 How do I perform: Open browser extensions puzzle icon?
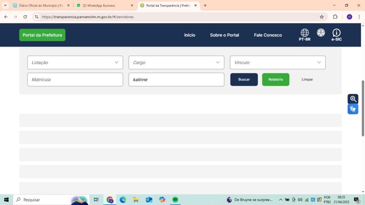335,17
